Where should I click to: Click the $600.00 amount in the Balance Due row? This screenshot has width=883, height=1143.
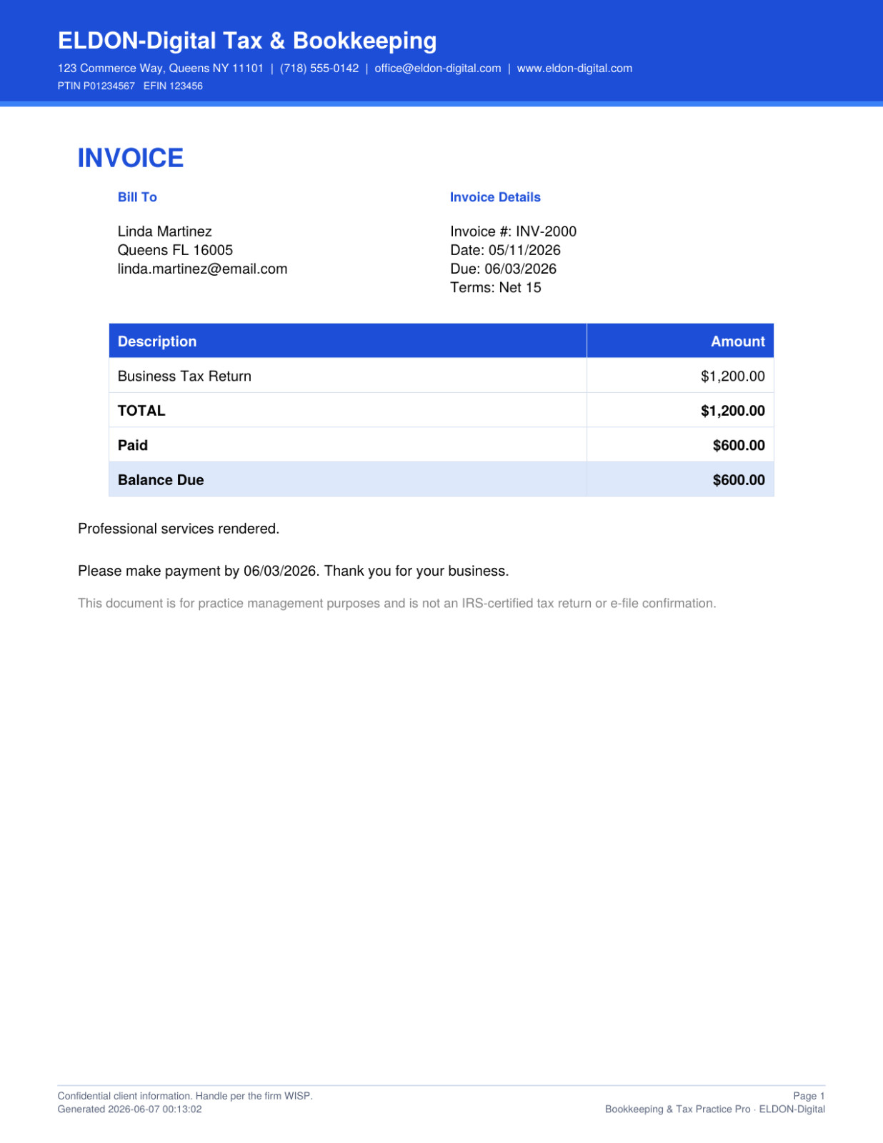[x=739, y=480]
